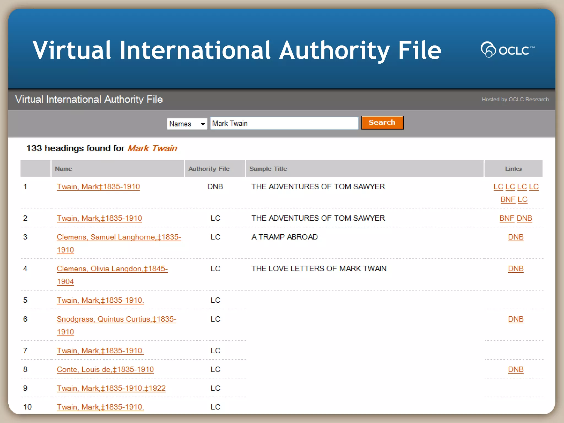Click DNB link for Clemens, Samuel Langhorne

coord(516,237)
